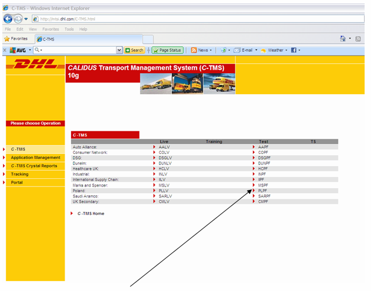Image resolution: width=371 pixels, height=291 pixels.
Task: Click the Facebook icon in the AVG toolbar
Action: click(x=294, y=50)
